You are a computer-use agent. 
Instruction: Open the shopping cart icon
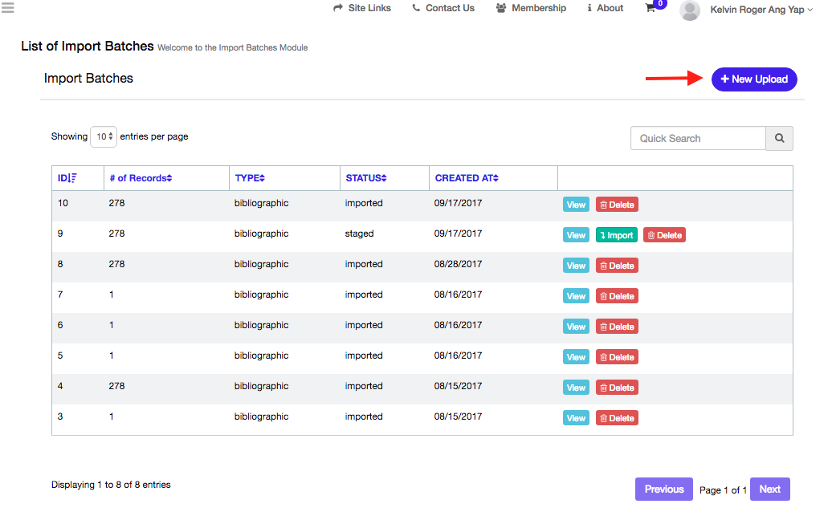click(x=650, y=8)
